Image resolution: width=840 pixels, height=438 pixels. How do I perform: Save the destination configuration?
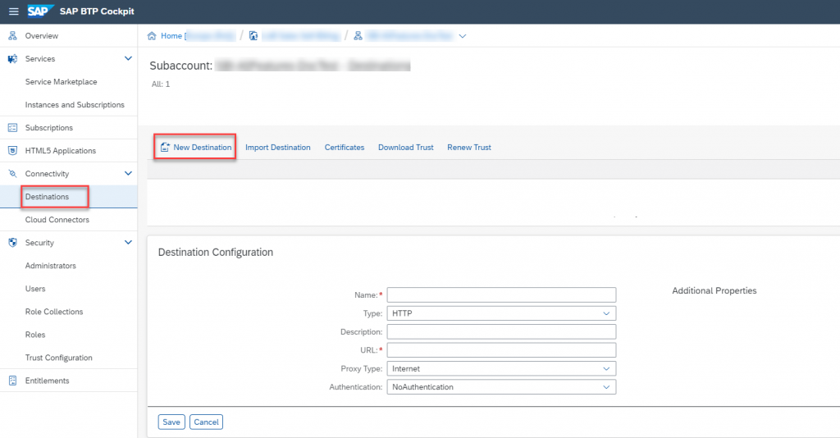pyautogui.click(x=171, y=422)
